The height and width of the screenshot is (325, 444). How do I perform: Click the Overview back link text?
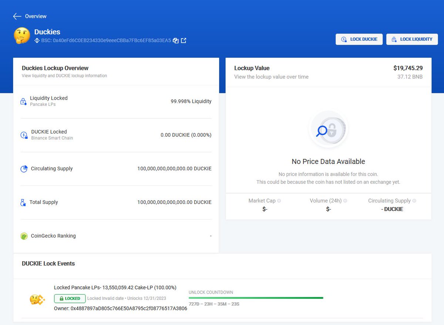tap(36, 16)
